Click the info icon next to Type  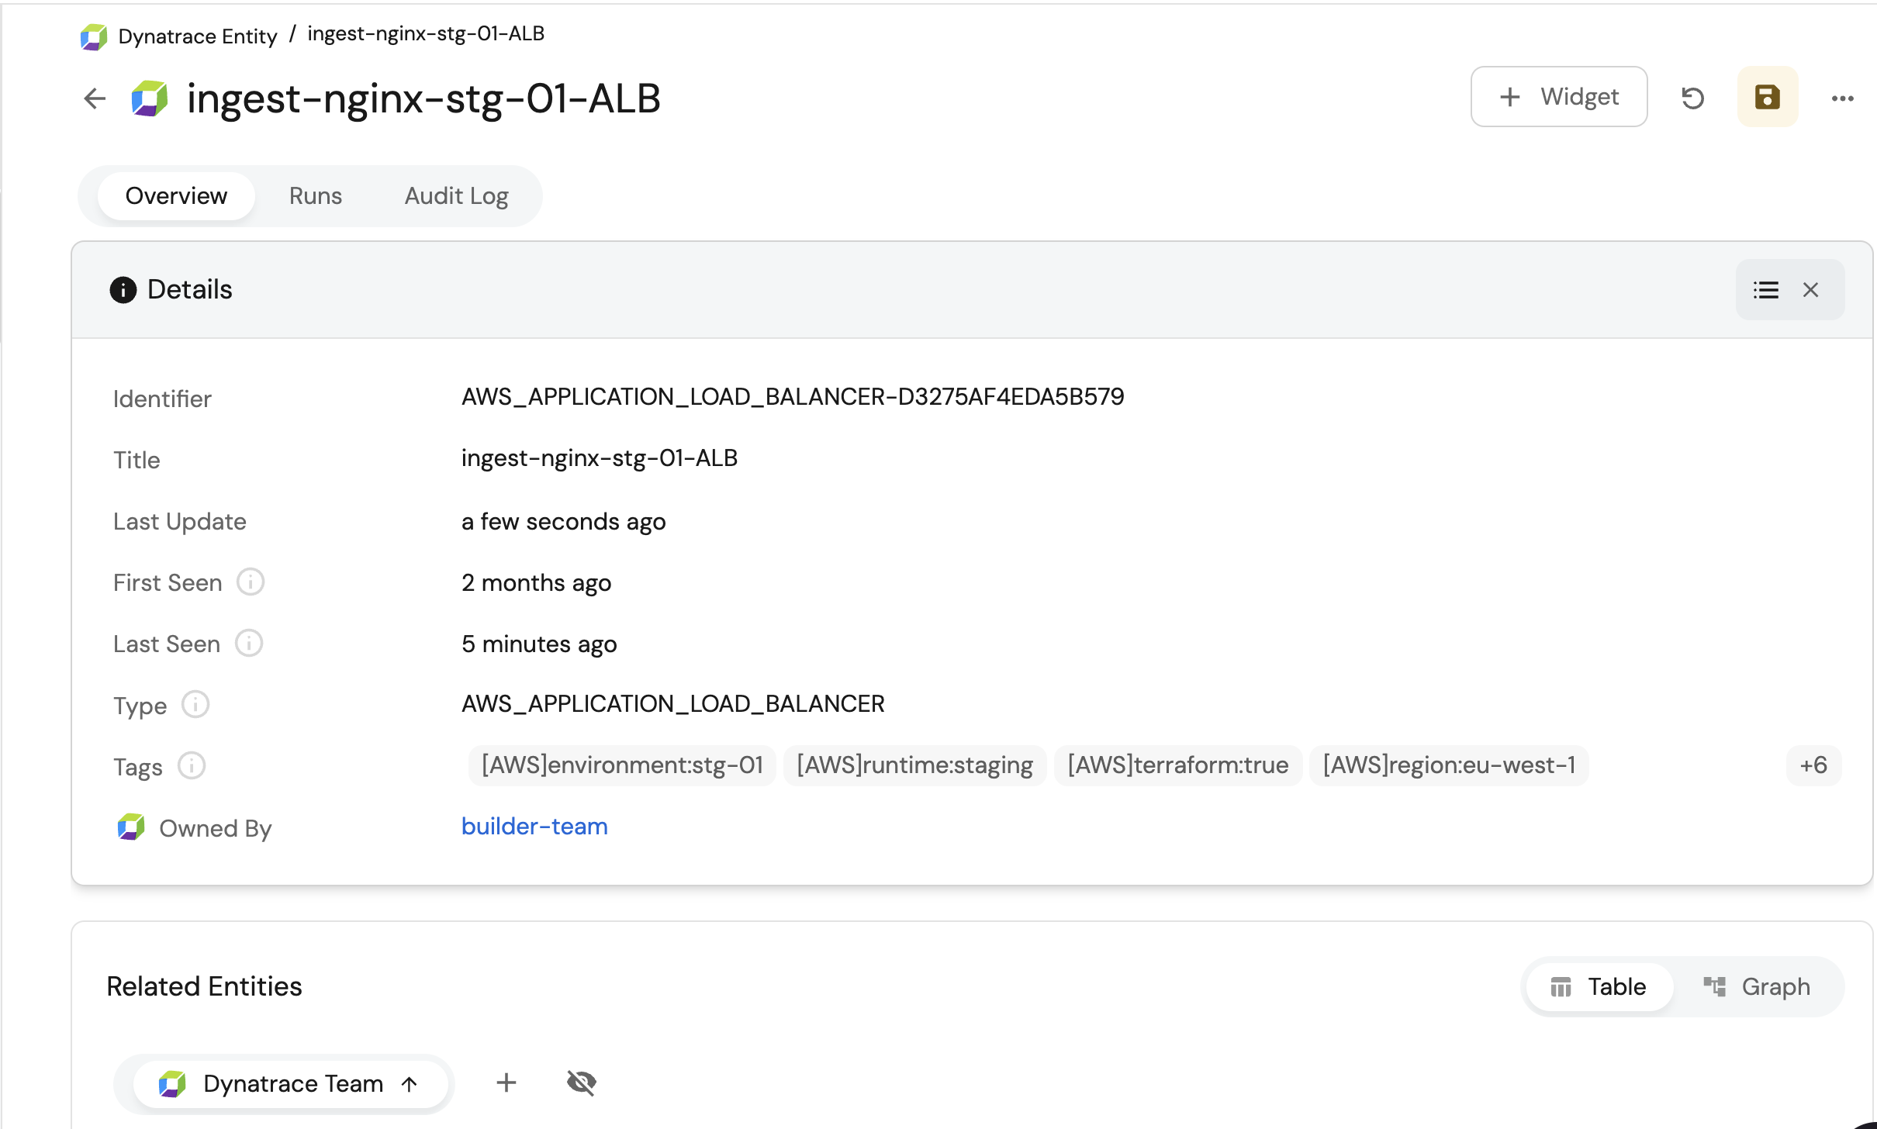coord(195,705)
